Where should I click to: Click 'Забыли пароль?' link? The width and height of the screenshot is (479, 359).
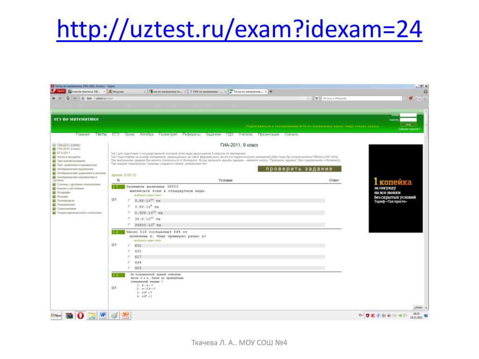pyautogui.click(x=409, y=129)
